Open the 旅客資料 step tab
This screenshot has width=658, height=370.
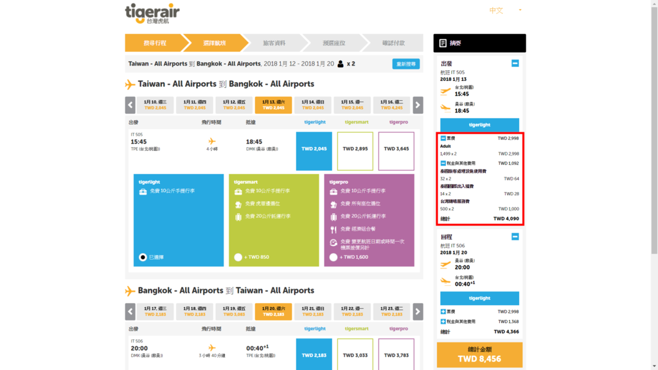274,43
